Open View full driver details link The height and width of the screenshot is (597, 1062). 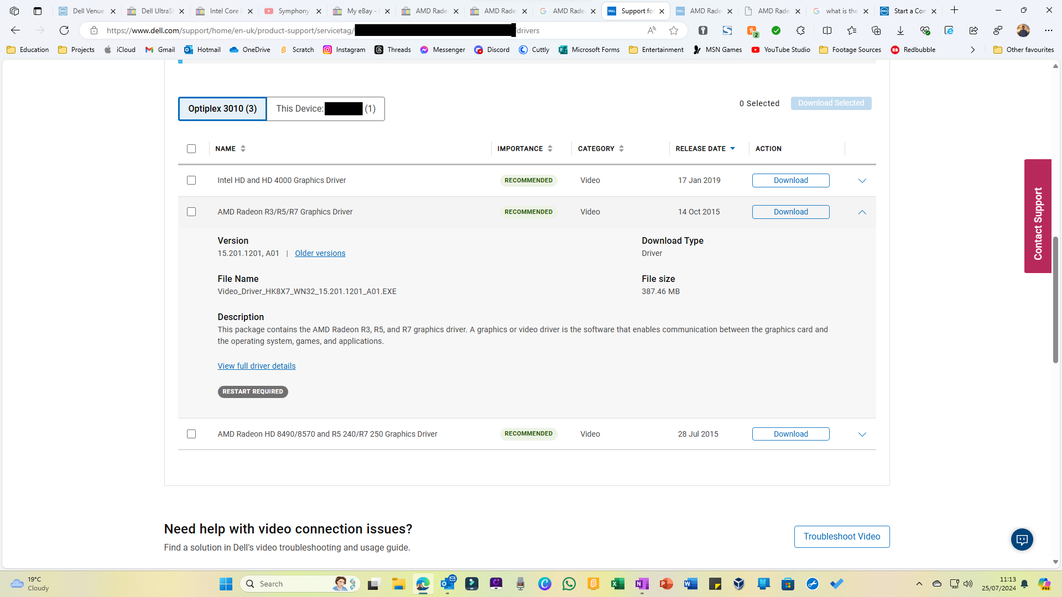tap(257, 366)
